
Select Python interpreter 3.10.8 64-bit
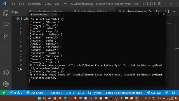124,93
